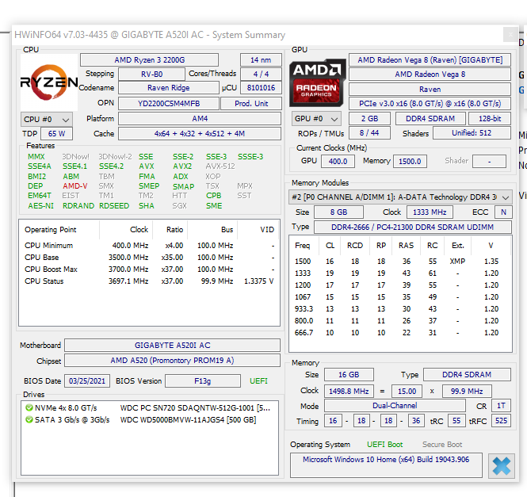The height and width of the screenshot is (497, 527).
Task: Click the grayed AVX-512 feature flag
Action: click(x=220, y=166)
